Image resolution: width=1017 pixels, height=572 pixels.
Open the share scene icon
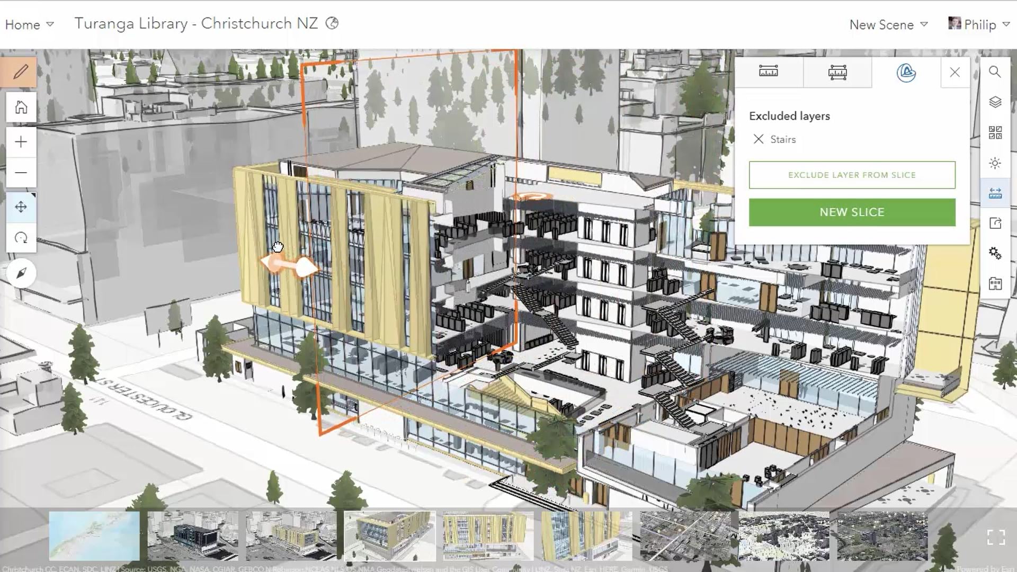point(995,224)
